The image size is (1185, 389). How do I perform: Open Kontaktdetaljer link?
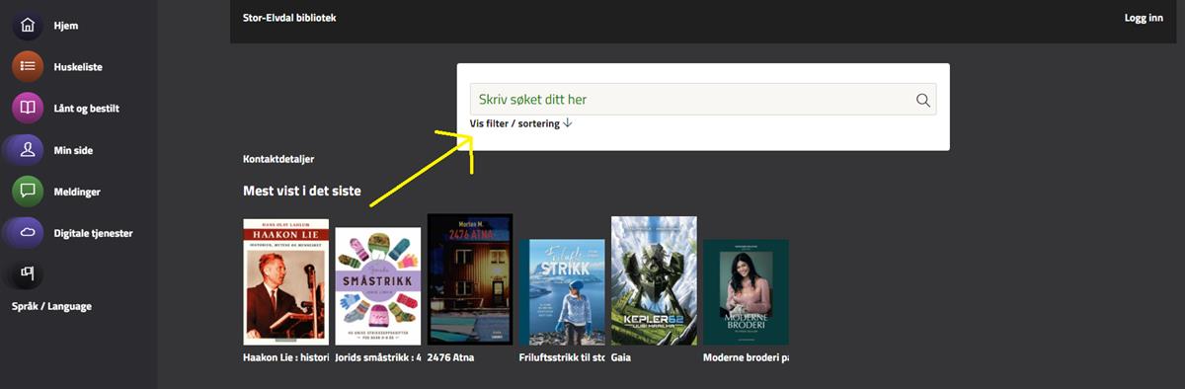coord(278,158)
